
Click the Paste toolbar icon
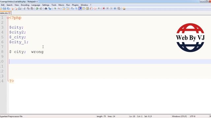pyautogui.click(x=32, y=9)
